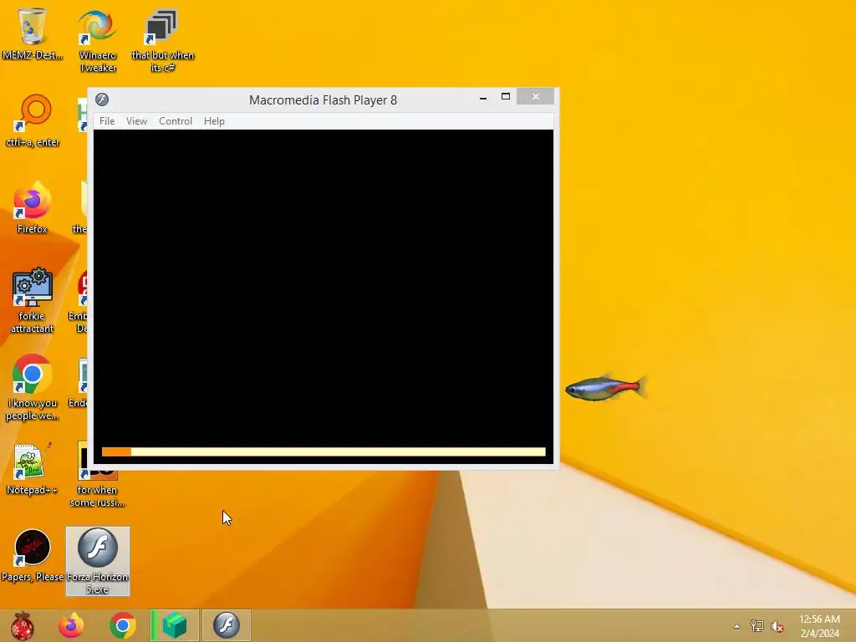The height and width of the screenshot is (642, 856).
Task: Select the 'forkie attractant' desktop shortcut
Action: tap(33, 301)
